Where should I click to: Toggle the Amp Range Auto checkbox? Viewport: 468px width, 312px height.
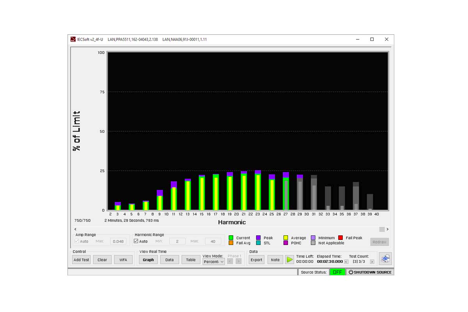(x=77, y=241)
